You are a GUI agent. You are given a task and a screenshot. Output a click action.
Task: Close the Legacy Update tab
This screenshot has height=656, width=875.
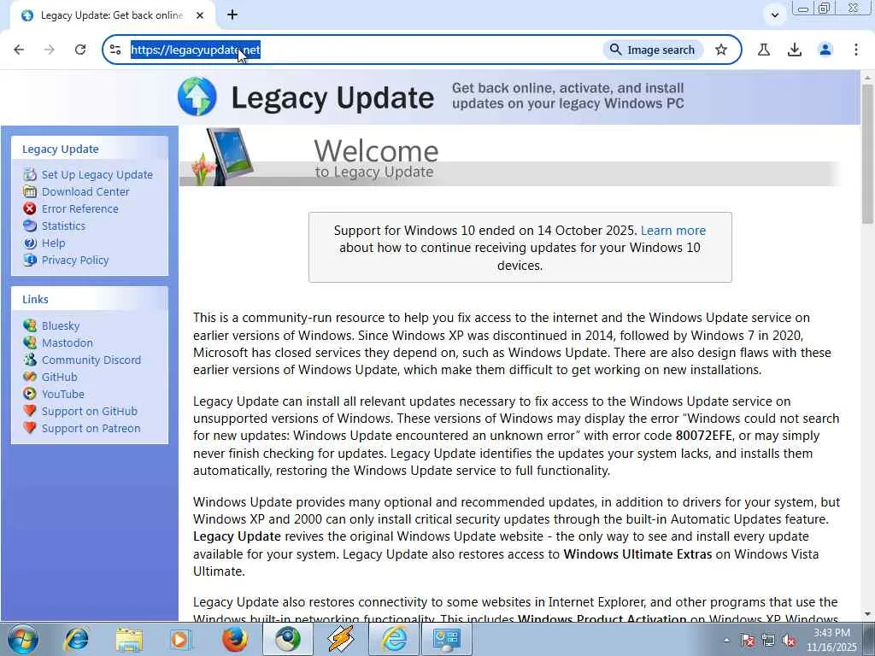coord(200,15)
